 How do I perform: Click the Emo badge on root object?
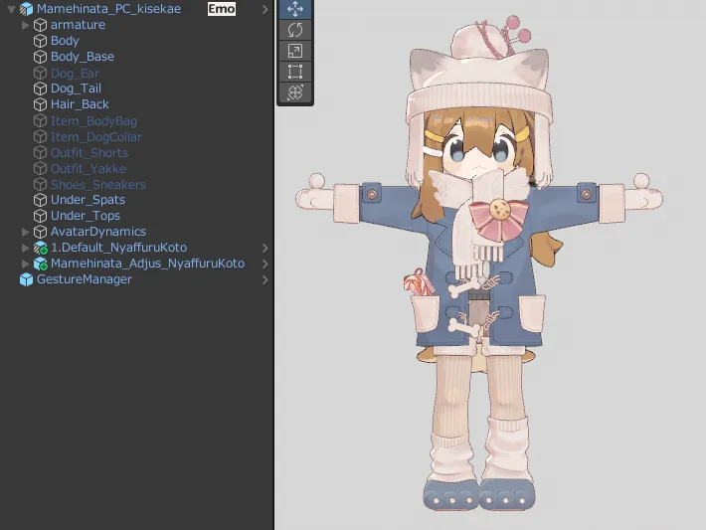pyautogui.click(x=221, y=9)
